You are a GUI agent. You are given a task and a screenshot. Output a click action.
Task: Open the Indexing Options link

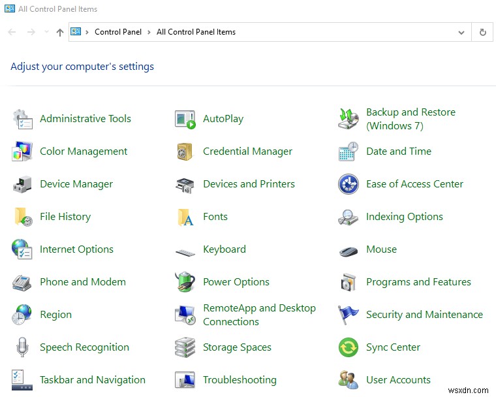coord(405,217)
